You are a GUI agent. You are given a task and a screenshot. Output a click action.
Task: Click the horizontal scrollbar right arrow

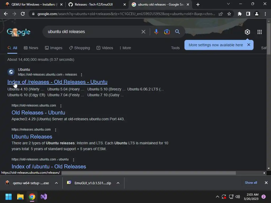pyautogui.click(x=264, y=173)
